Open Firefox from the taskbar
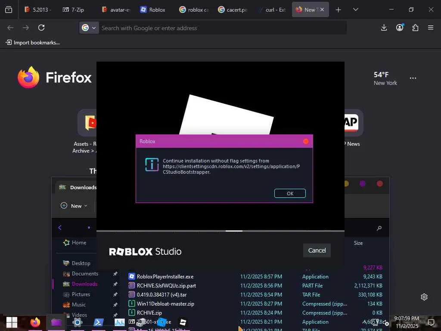Viewport: 441px width, 331px height. click(35, 322)
